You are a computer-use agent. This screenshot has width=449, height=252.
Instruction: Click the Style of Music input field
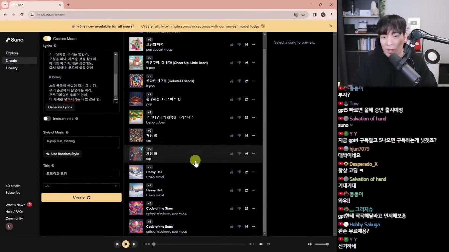81,142
